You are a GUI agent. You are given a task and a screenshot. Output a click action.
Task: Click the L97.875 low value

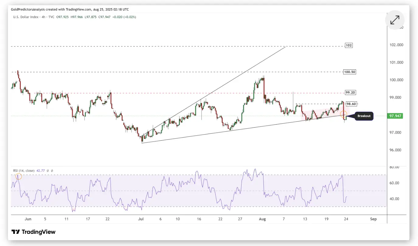[x=91, y=17]
